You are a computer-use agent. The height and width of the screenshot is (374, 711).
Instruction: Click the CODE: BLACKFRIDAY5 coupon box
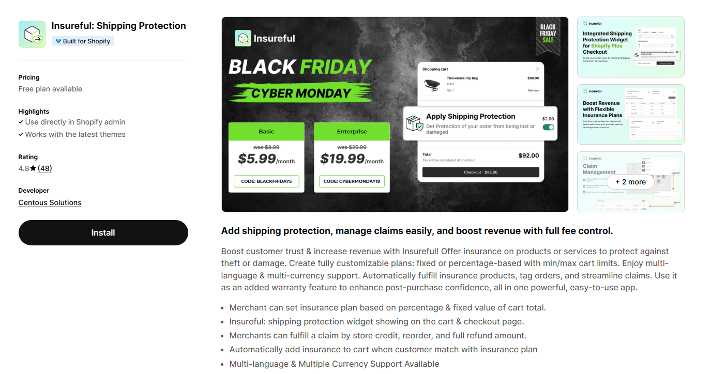click(266, 181)
